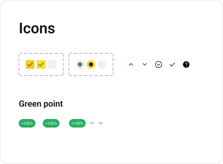Click the rightmost green +100% badge
The width and height of the screenshot is (223, 164).
click(x=77, y=123)
